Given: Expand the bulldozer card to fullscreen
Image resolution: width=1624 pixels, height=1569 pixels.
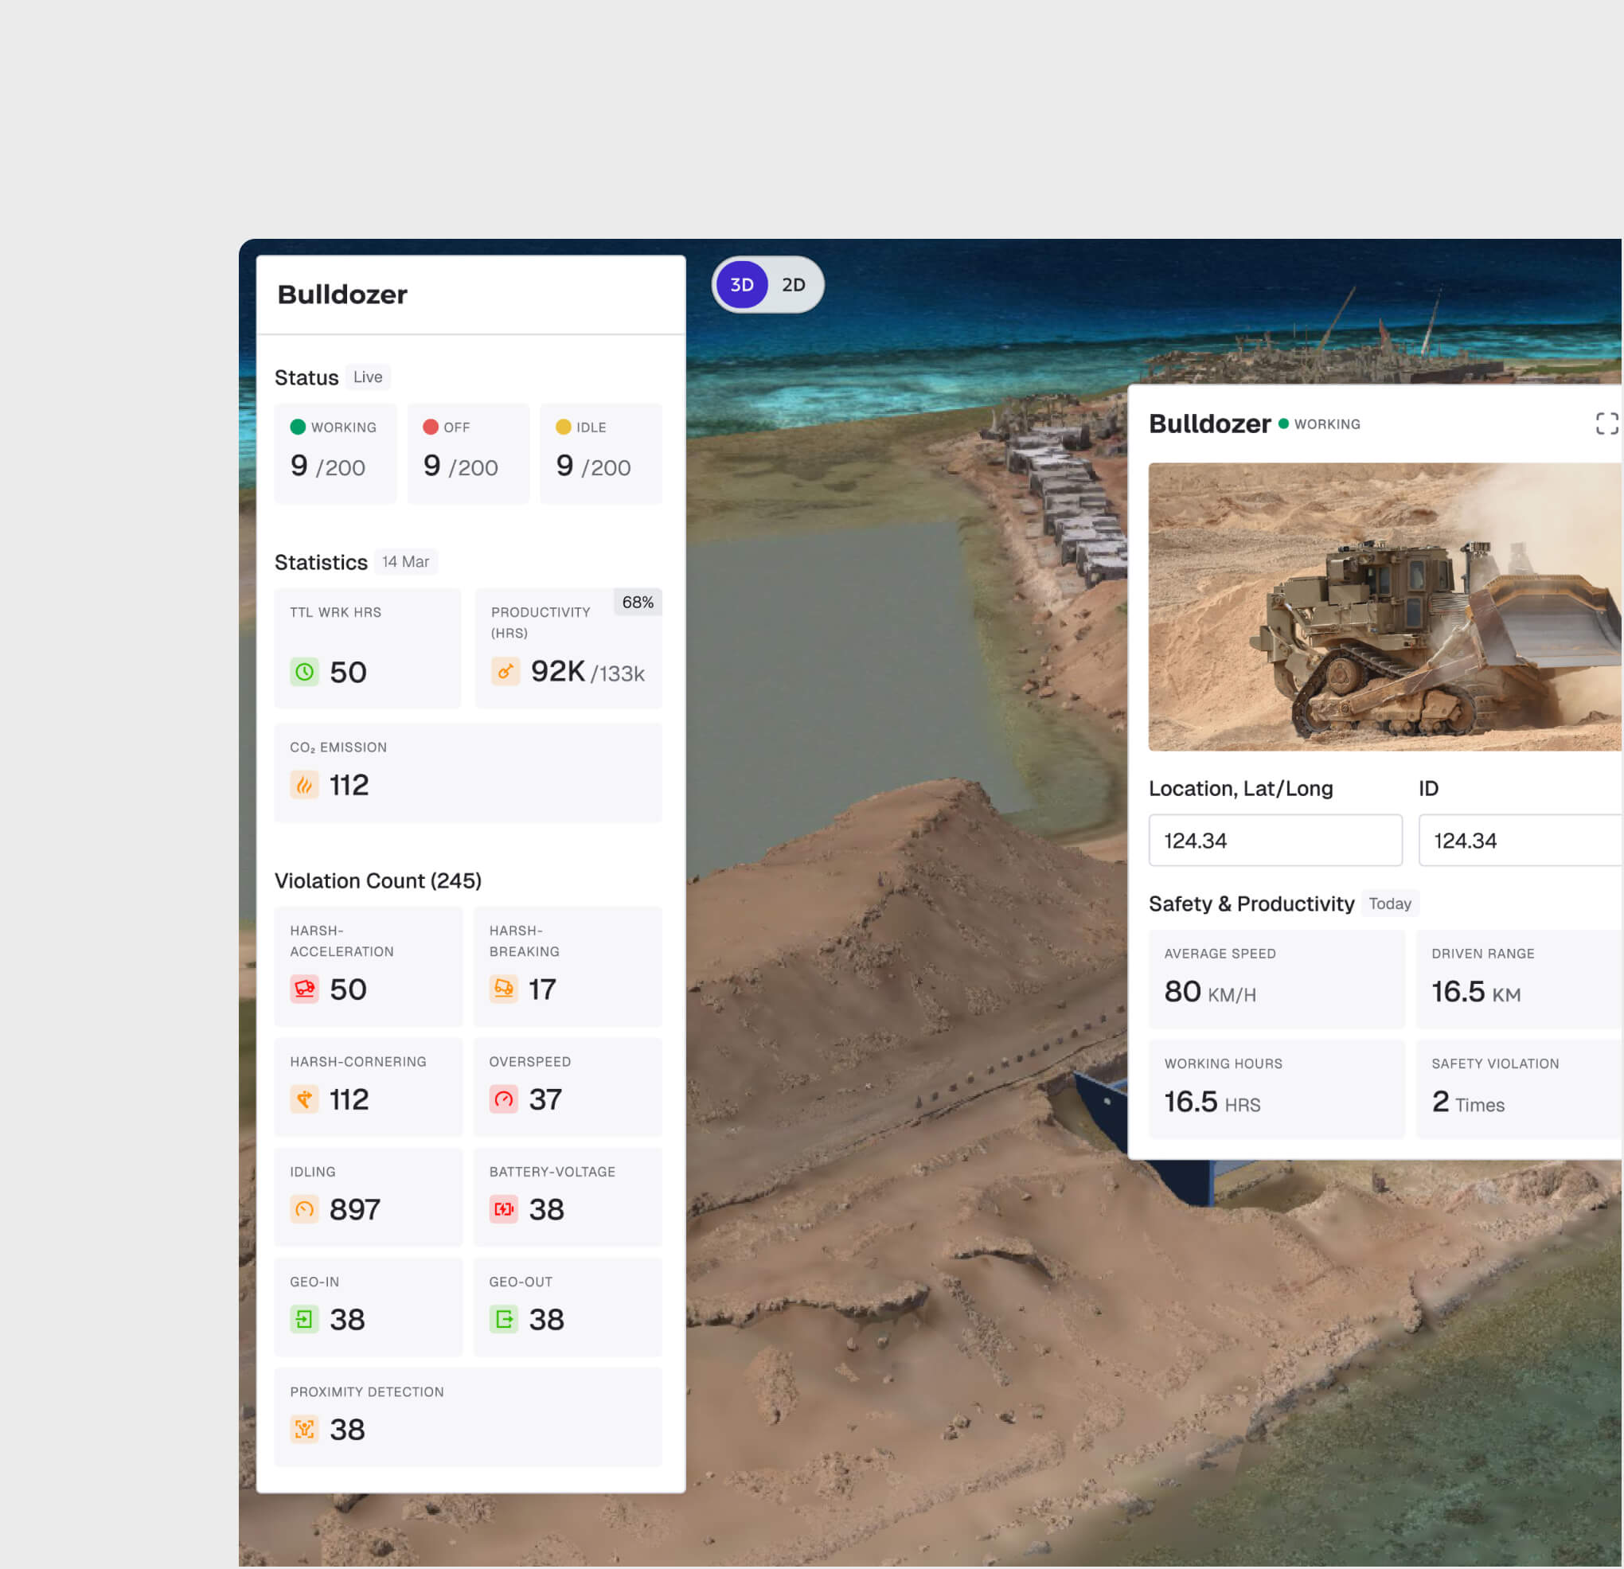Looking at the screenshot, I should coord(1608,423).
